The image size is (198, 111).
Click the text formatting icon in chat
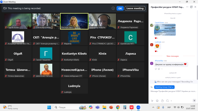tap(152, 101)
